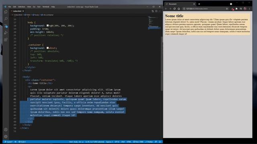
Task: Open the editor More Actions ellipsis
Action: click(x=160, y=11)
